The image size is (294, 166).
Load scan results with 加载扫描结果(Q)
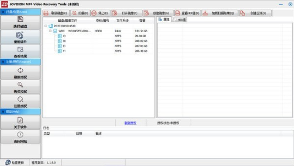(x=220, y=13)
